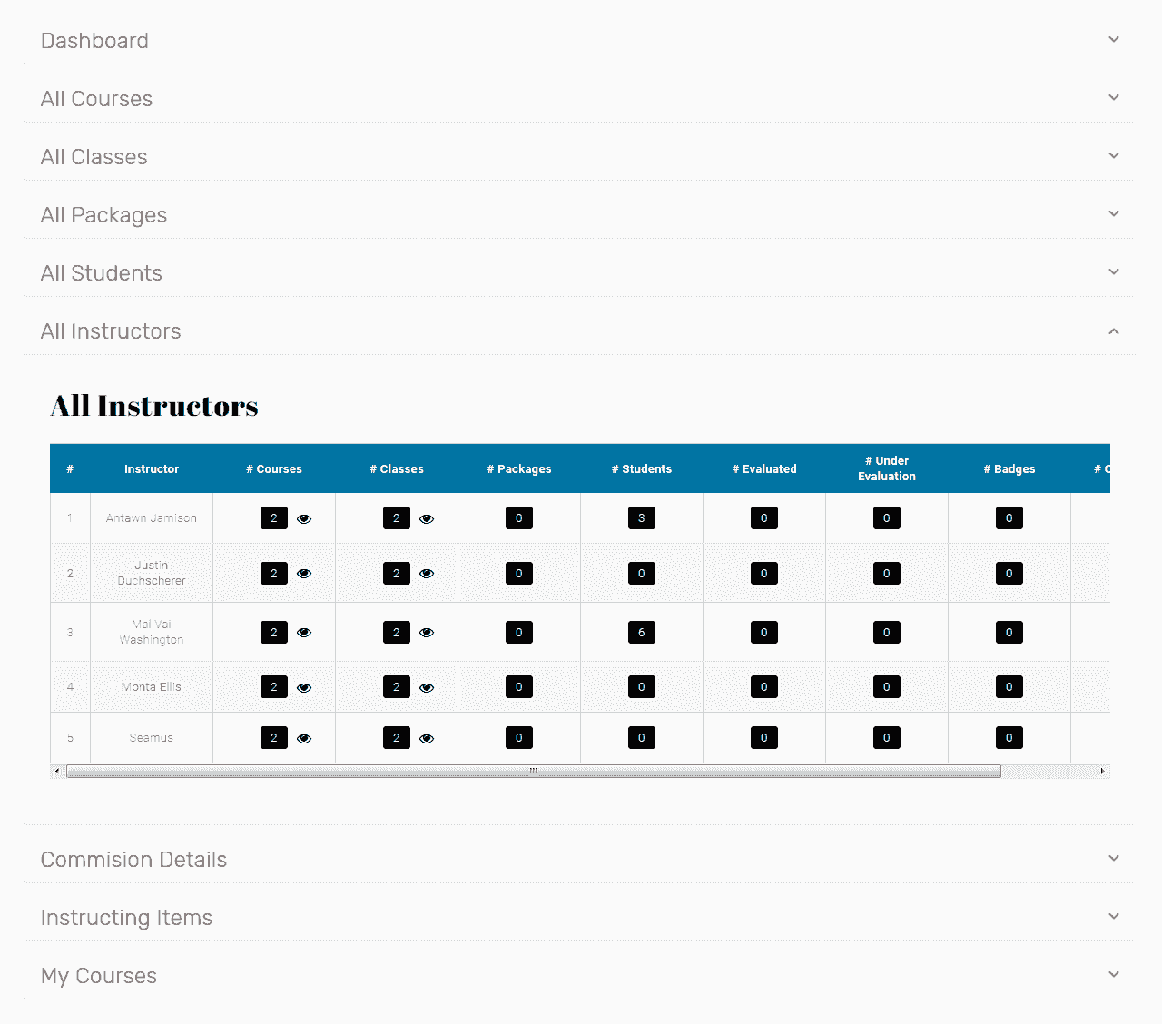1162x1024 pixels.
Task: Click under evaluation count for MaliVai Washington
Action: (887, 633)
